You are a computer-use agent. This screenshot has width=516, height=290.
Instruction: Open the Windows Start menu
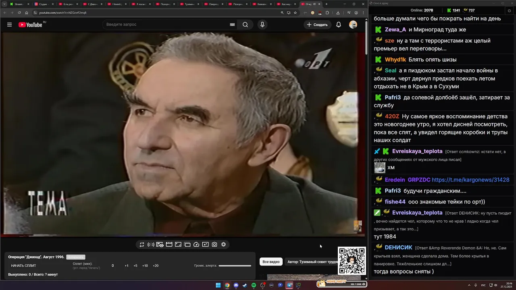click(218, 285)
